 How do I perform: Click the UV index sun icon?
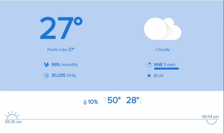149,76
